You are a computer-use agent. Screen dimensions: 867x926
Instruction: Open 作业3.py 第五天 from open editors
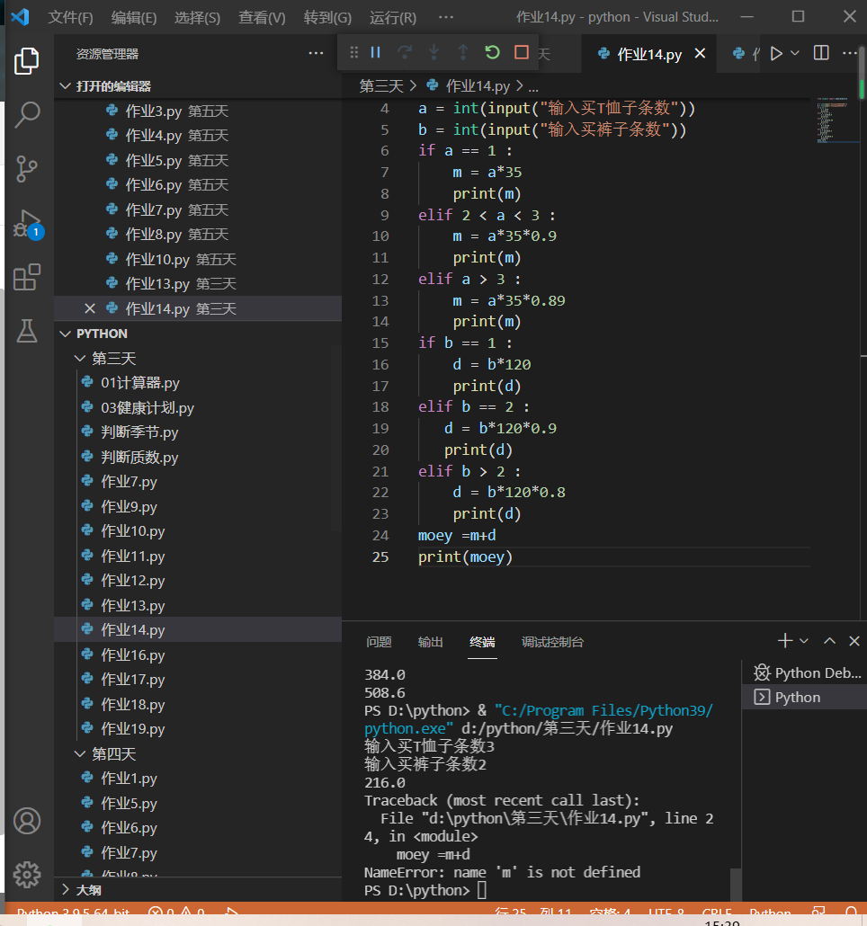(198, 111)
